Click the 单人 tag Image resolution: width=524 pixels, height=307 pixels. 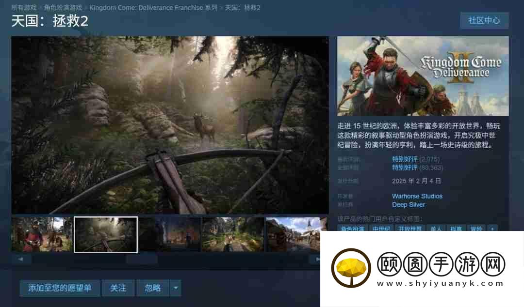pos(436,228)
